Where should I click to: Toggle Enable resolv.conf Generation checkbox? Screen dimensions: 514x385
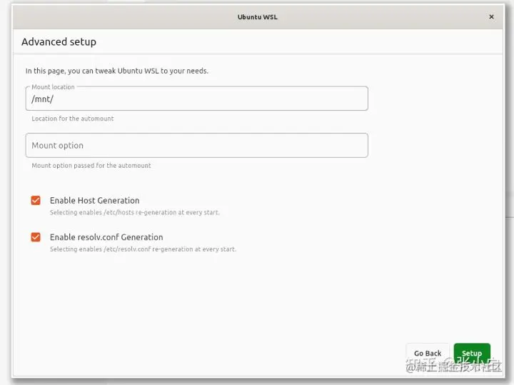point(36,237)
